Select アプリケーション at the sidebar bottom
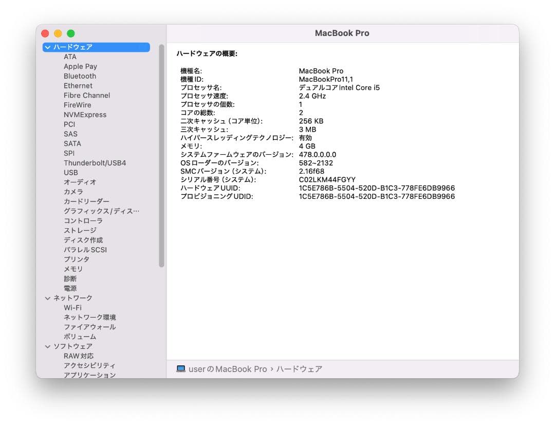Viewport: 555px width, 426px height. 89,375
